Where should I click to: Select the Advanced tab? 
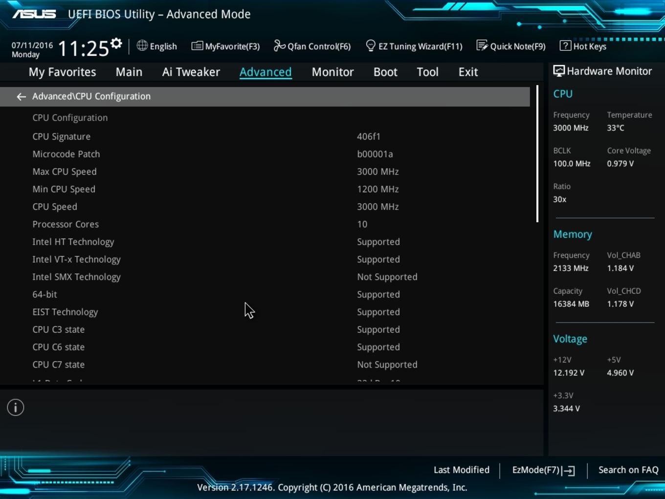266,72
